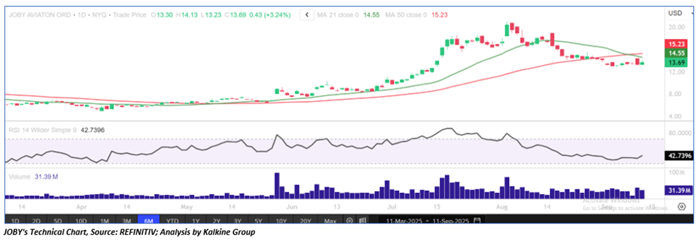The height and width of the screenshot is (243, 700).
Task: Click the 13.69 last price tag
Action: click(675, 63)
